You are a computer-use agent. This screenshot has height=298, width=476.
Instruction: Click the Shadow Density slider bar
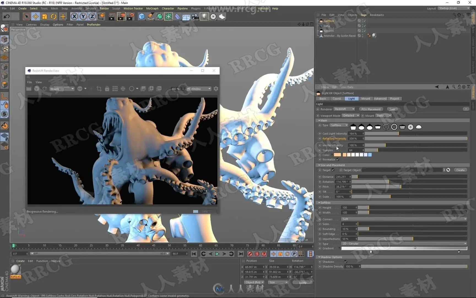pyautogui.click(x=414, y=267)
